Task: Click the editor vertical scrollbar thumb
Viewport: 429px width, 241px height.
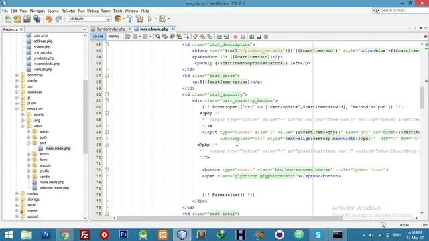Action: (x=422, y=97)
